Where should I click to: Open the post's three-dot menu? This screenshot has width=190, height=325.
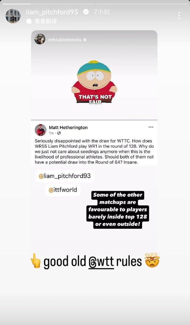[x=151, y=127]
